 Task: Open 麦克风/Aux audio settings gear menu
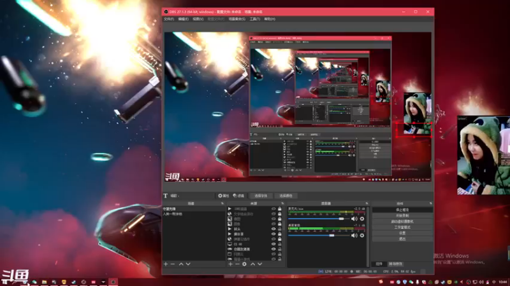[x=362, y=219]
